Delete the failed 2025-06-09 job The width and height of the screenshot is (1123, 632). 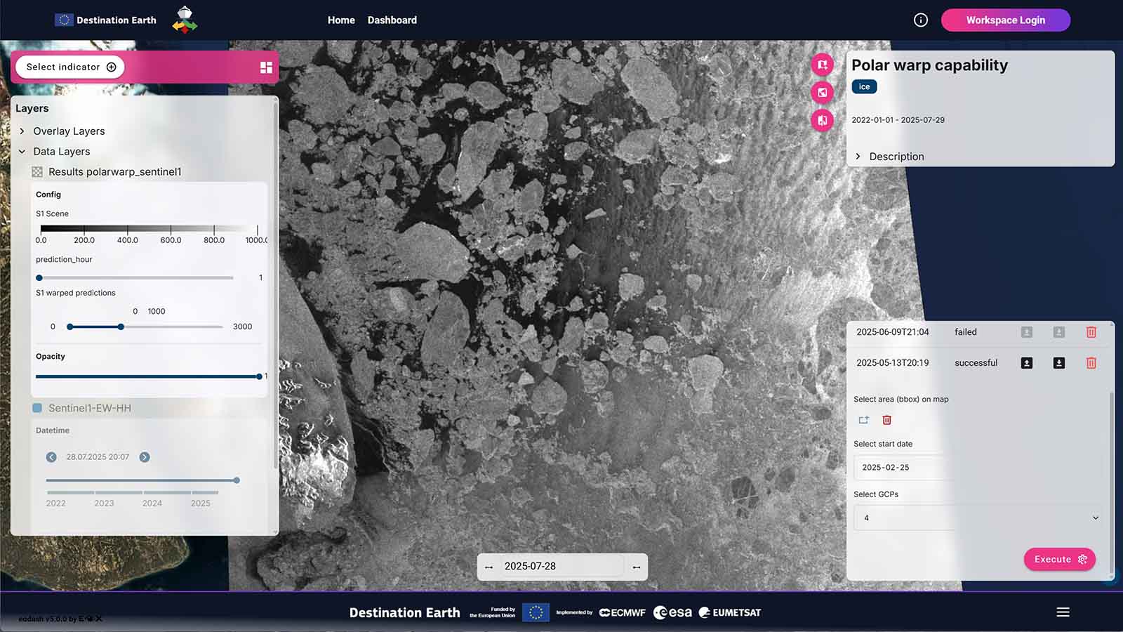click(1091, 332)
